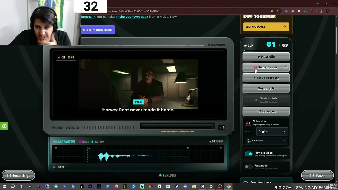Switch to Google Chrome on the taskbar
The height and width of the screenshot is (190, 338).
pos(228,187)
